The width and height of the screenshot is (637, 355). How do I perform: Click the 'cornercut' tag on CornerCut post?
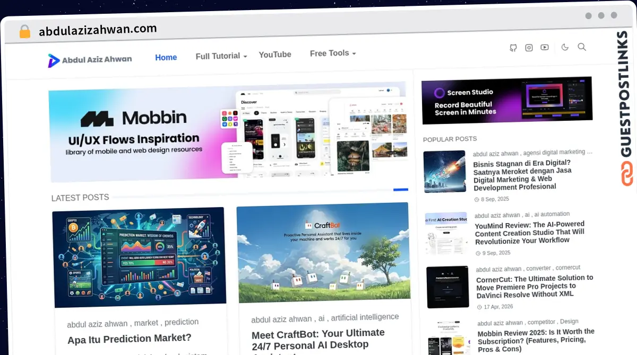[x=568, y=268]
